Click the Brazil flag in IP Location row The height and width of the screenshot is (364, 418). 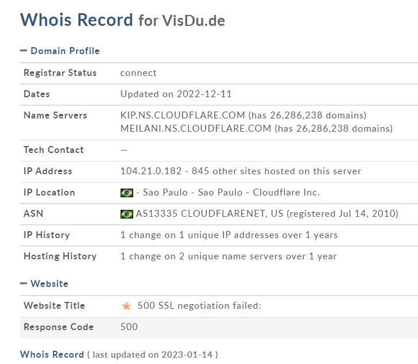click(x=127, y=193)
